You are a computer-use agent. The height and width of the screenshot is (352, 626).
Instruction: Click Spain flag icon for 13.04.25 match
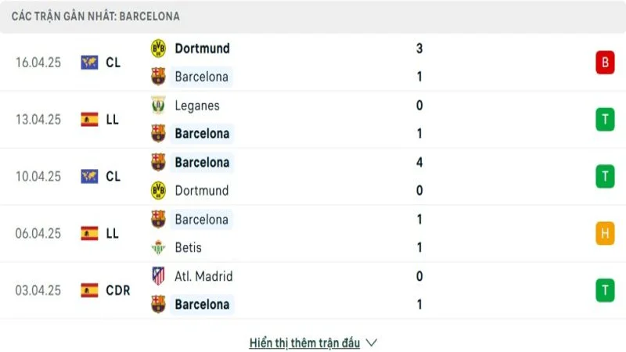(x=89, y=120)
